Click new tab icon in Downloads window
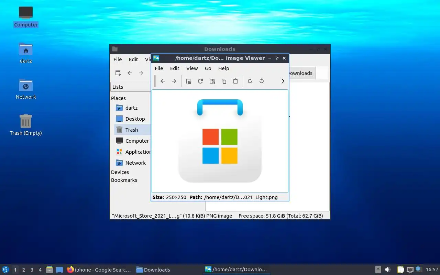440x275 pixels. tap(118, 73)
